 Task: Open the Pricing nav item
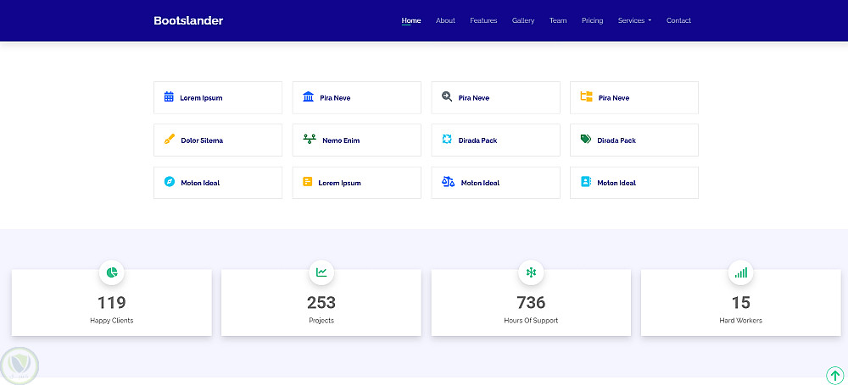592,20
